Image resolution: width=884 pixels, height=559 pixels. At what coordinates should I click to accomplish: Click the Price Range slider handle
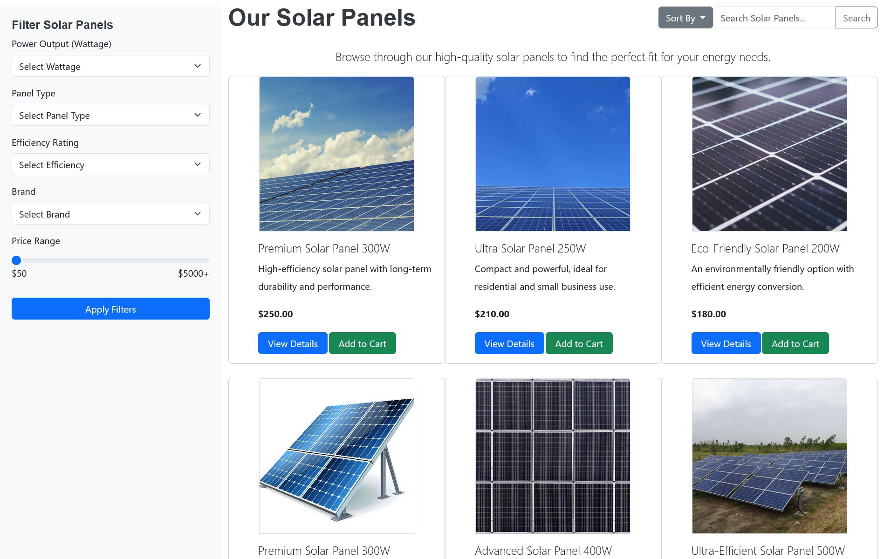tap(16, 260)
